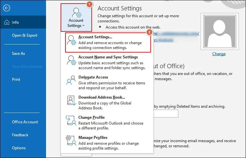246x158 pixels.
Task: Click the 'Account Settings' heading text
Action: click(x=120, y=8)
